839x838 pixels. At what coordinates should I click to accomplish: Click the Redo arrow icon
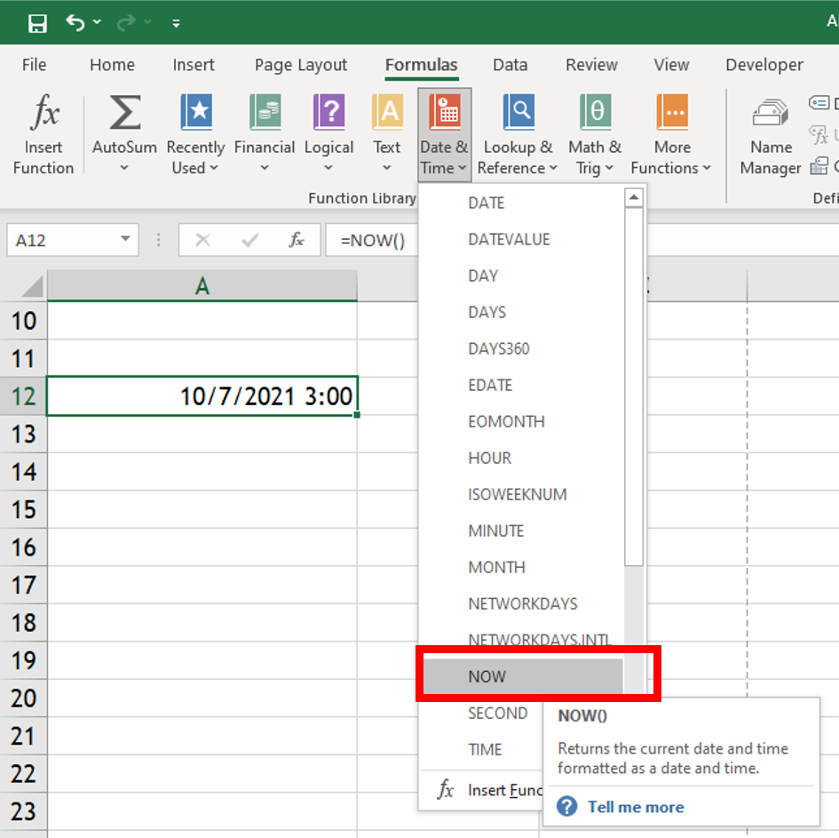pyautogui.click(x=126, y=22)
